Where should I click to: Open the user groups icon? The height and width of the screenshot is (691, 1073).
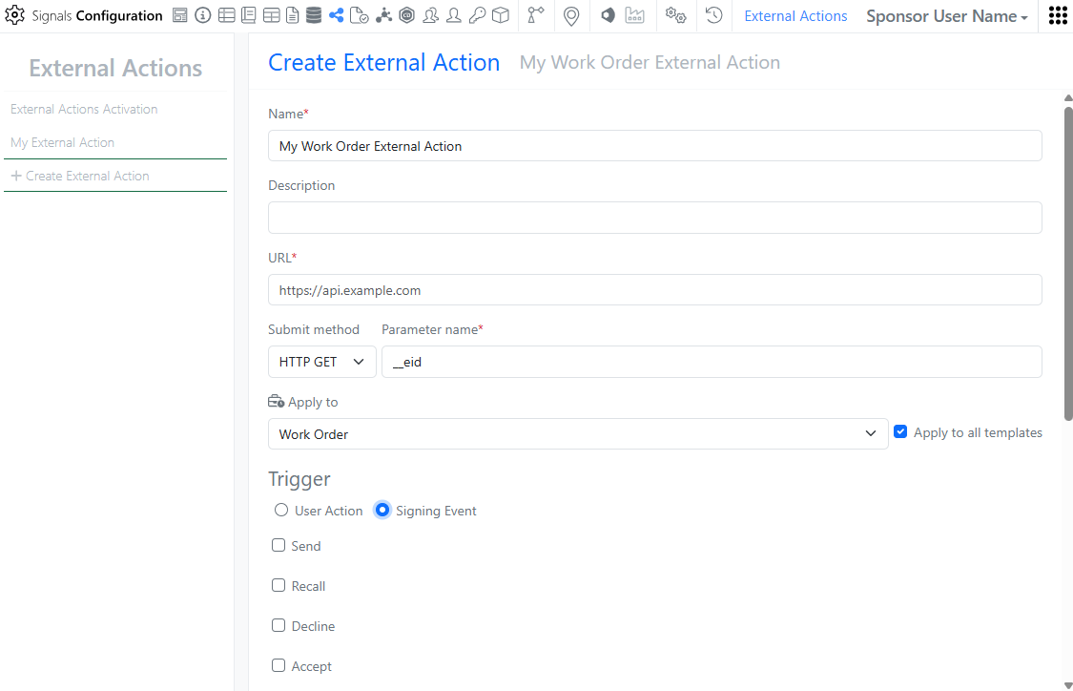click(x=430, y=15)
